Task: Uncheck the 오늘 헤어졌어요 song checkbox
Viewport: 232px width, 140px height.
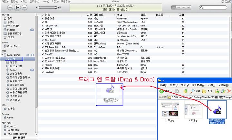Action: (x=43, y=36)
